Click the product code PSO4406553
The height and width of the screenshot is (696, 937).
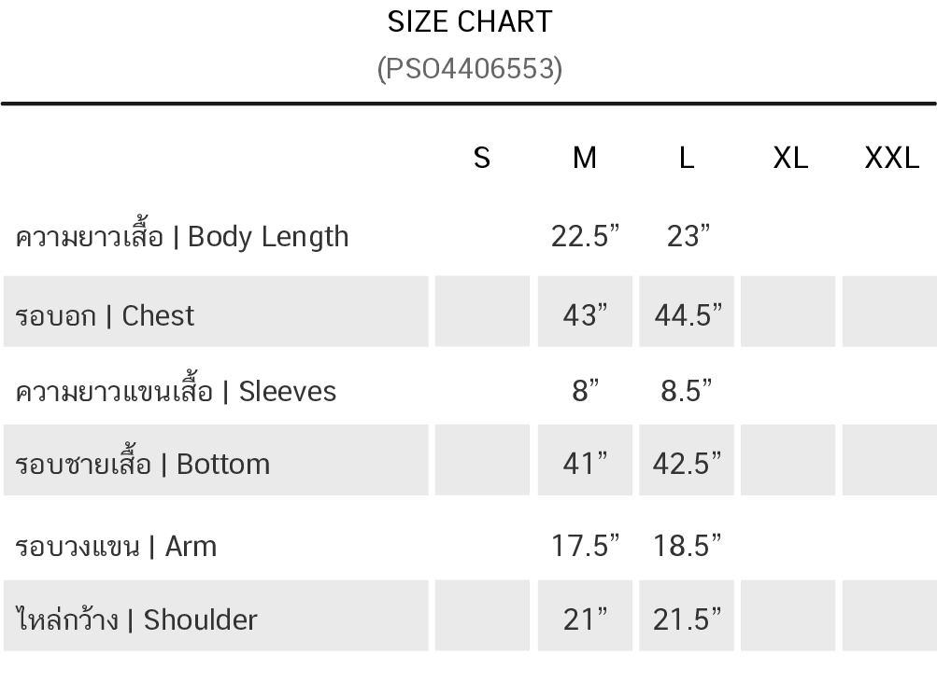[470, 68]
